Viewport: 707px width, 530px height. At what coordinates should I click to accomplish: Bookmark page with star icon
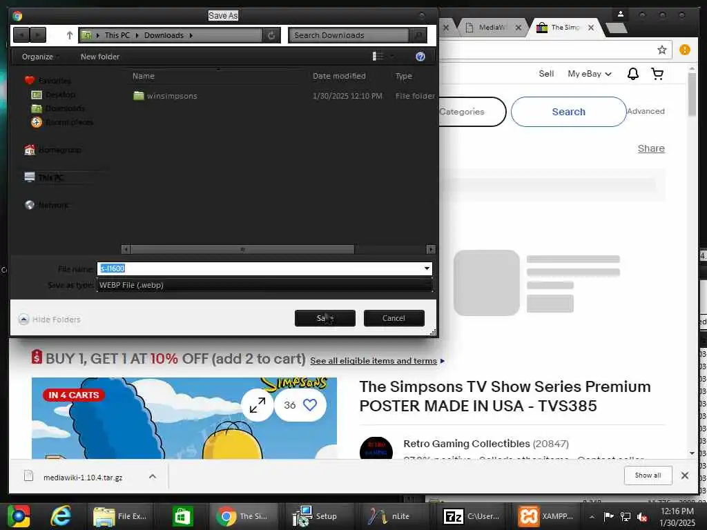pyautogui.click(x=661, y=50)
